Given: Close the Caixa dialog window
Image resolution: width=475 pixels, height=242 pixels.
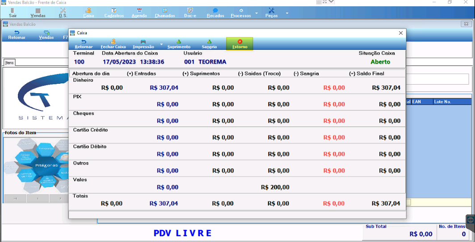Looking at the screenshot, I should pyautogui.click(x=400, y=33).
